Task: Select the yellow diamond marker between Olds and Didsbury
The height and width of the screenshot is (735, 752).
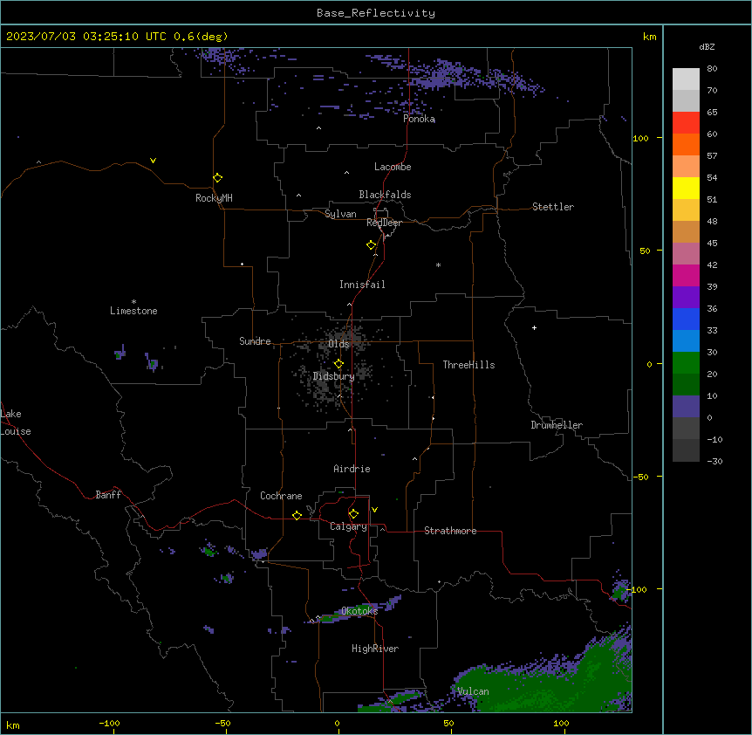Action: click(338, 364)
